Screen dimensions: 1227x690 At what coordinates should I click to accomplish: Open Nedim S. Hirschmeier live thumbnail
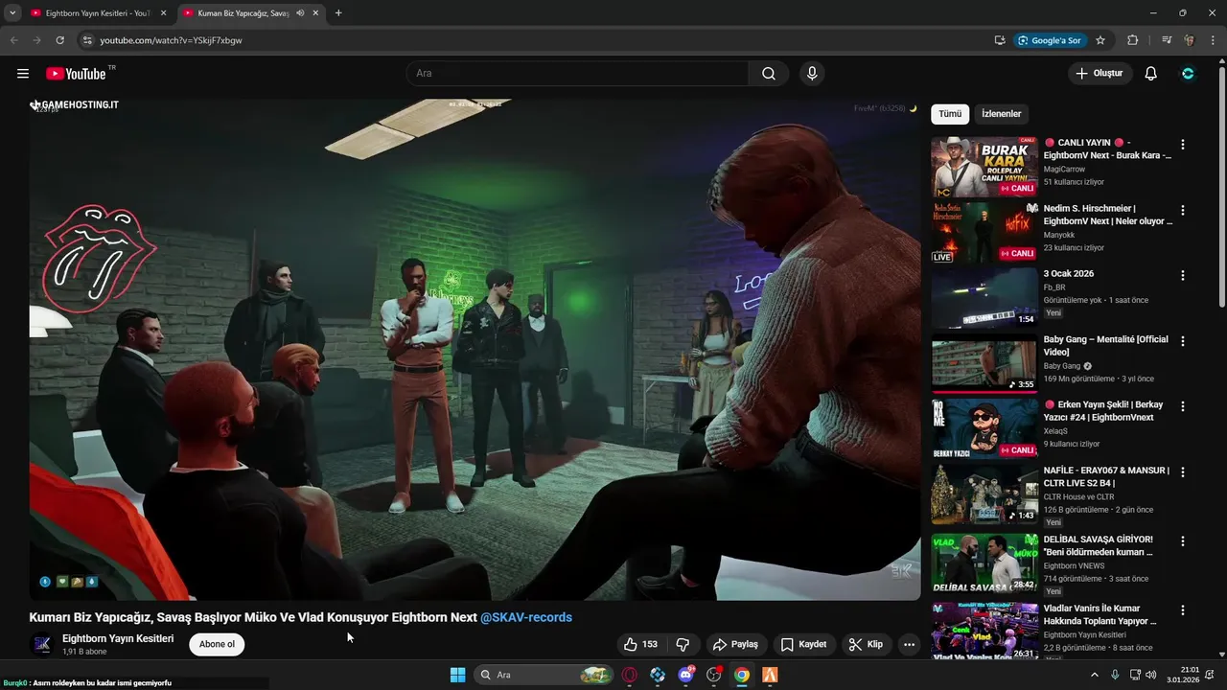click(x=984, y=232)
